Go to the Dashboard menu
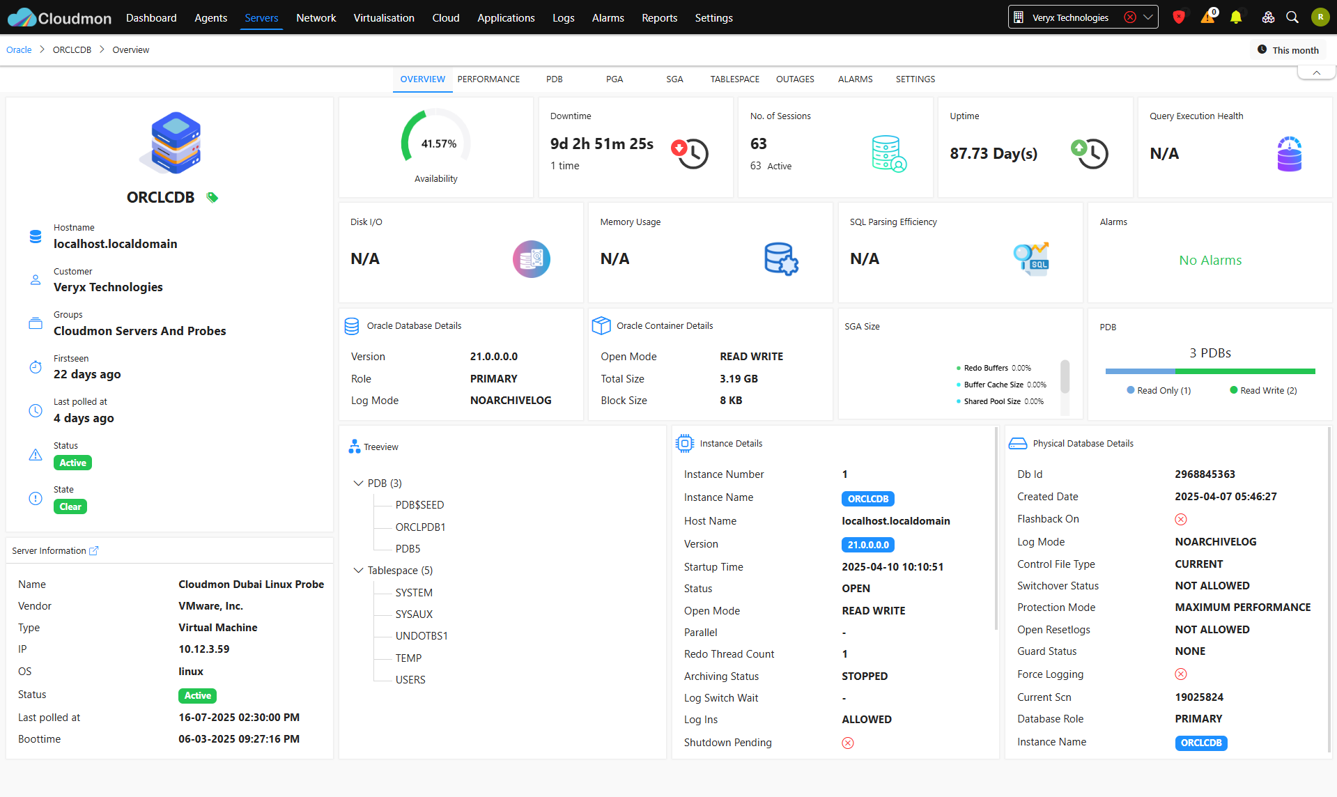 (x=151, y=17)
